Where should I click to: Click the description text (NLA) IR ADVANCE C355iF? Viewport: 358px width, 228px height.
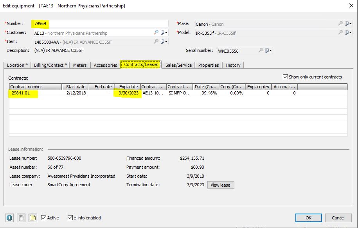[x=59, y=50]
